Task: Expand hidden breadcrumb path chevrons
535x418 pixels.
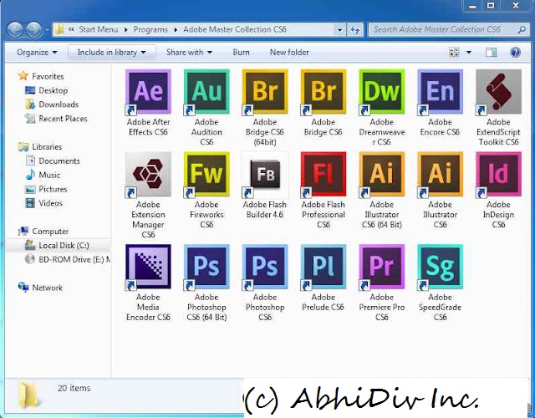Action: (71, 29)
